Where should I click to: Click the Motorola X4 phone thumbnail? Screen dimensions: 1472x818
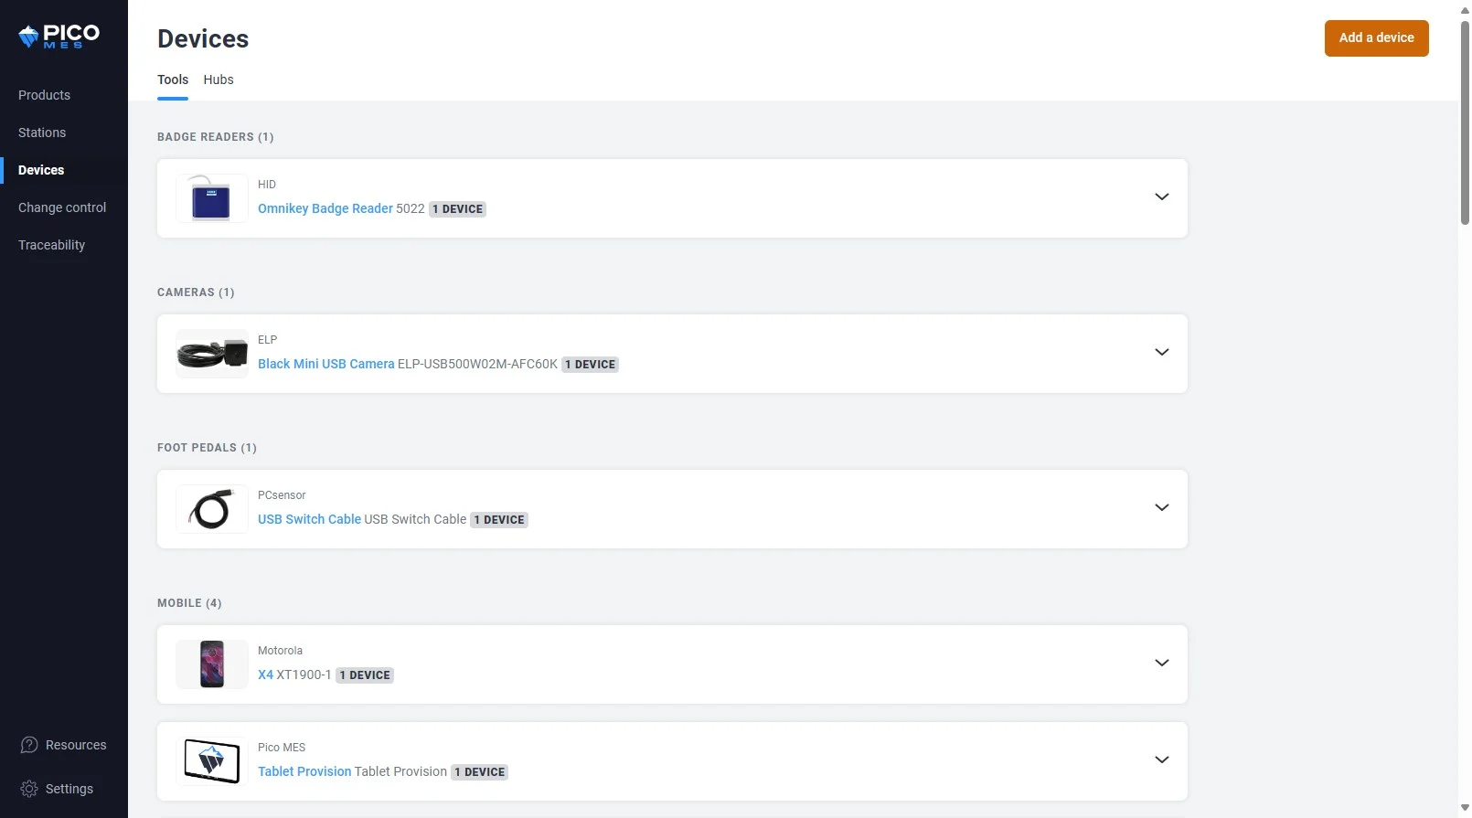[211, 664]
